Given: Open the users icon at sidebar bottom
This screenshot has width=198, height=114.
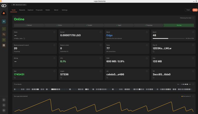Looking at the screenshot, I should pos(4,100).
